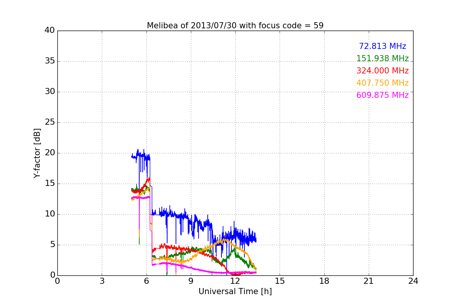This screenshot has height=306, width=459.
Task: Click the 'Universal Time [h]' axis label
Action: [x=235, y=291]
